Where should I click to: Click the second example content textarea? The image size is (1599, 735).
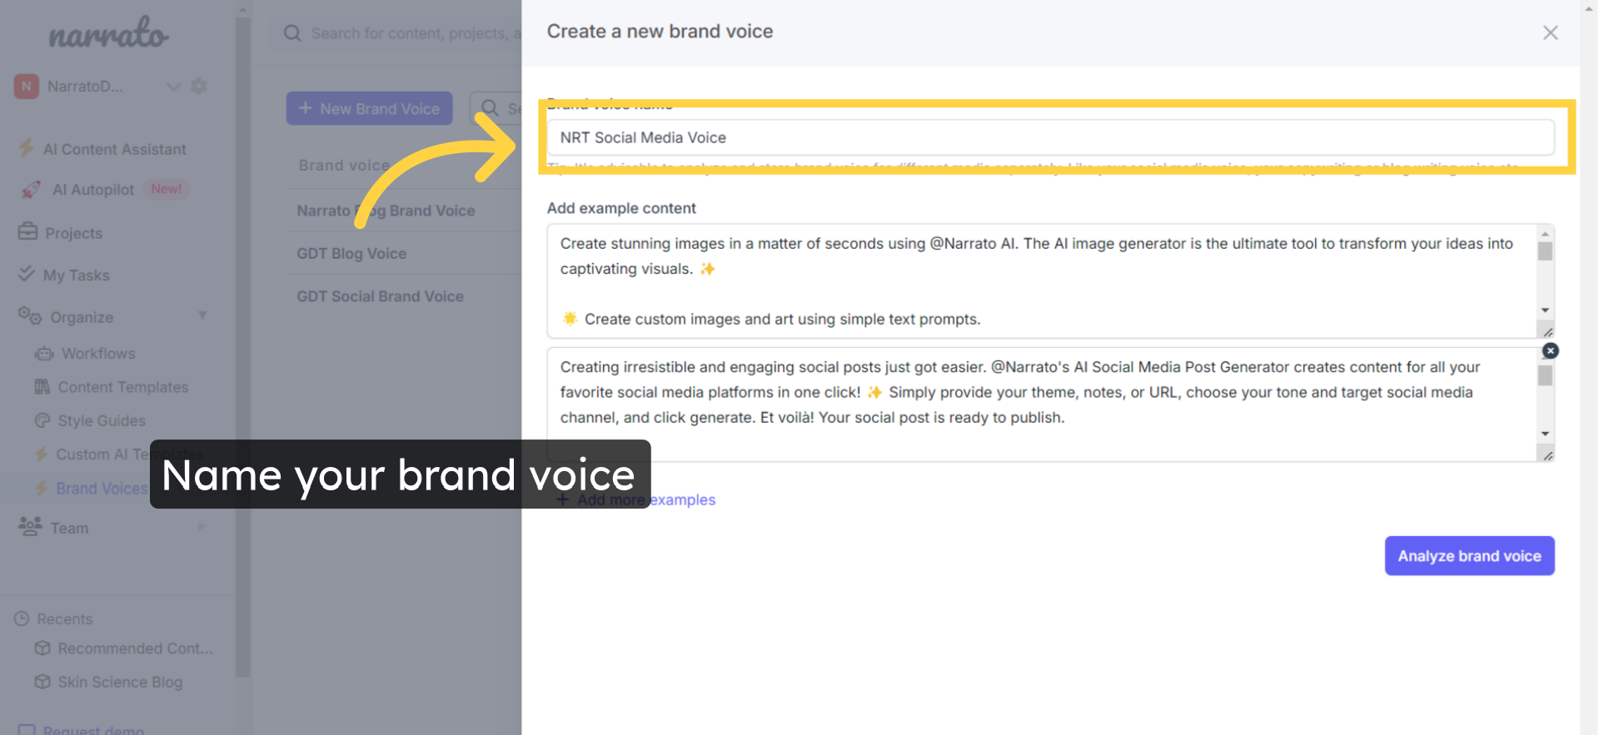(1042, 405)
